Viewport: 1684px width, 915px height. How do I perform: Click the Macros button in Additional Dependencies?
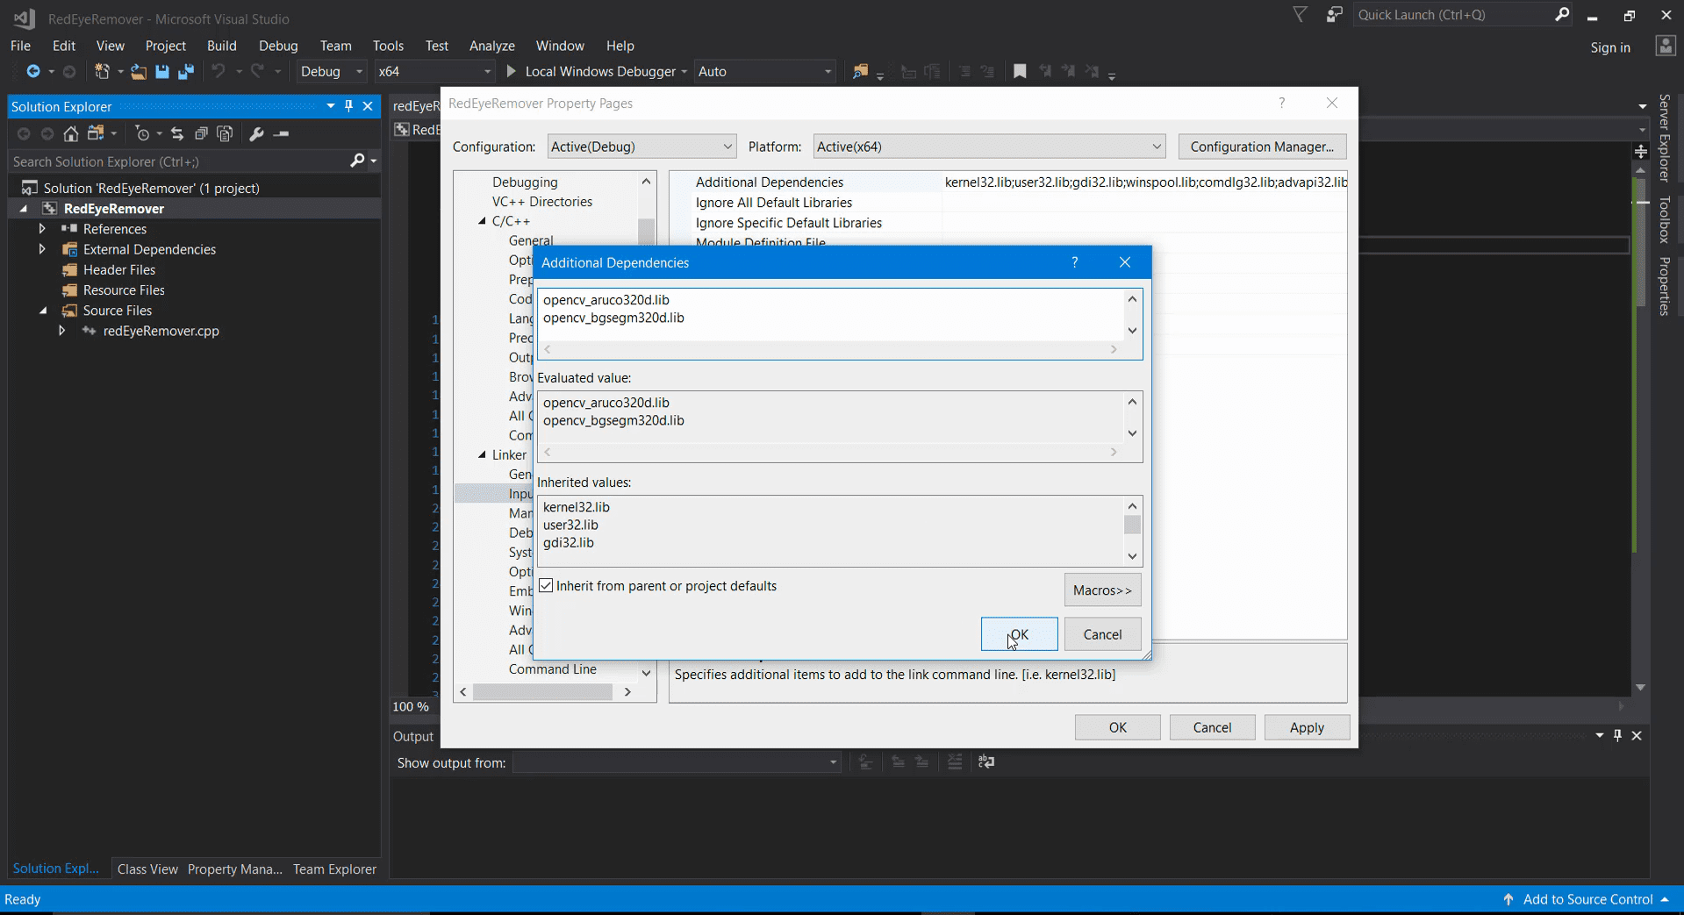1102,590
